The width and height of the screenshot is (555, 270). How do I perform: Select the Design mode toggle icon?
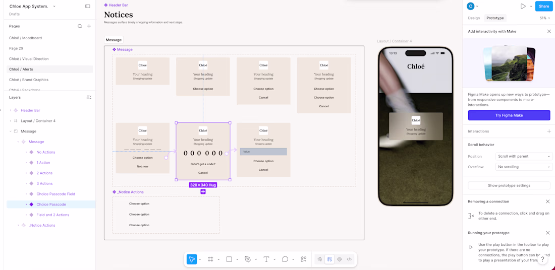pyautogui.click(x=329, y=259)
